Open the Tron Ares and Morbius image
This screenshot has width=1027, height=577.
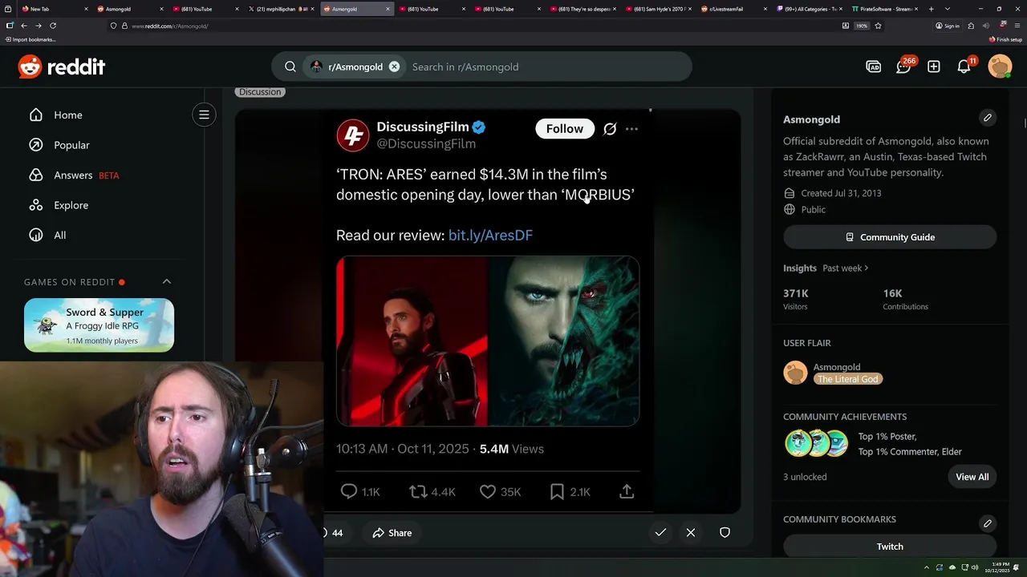click(488, 341)
